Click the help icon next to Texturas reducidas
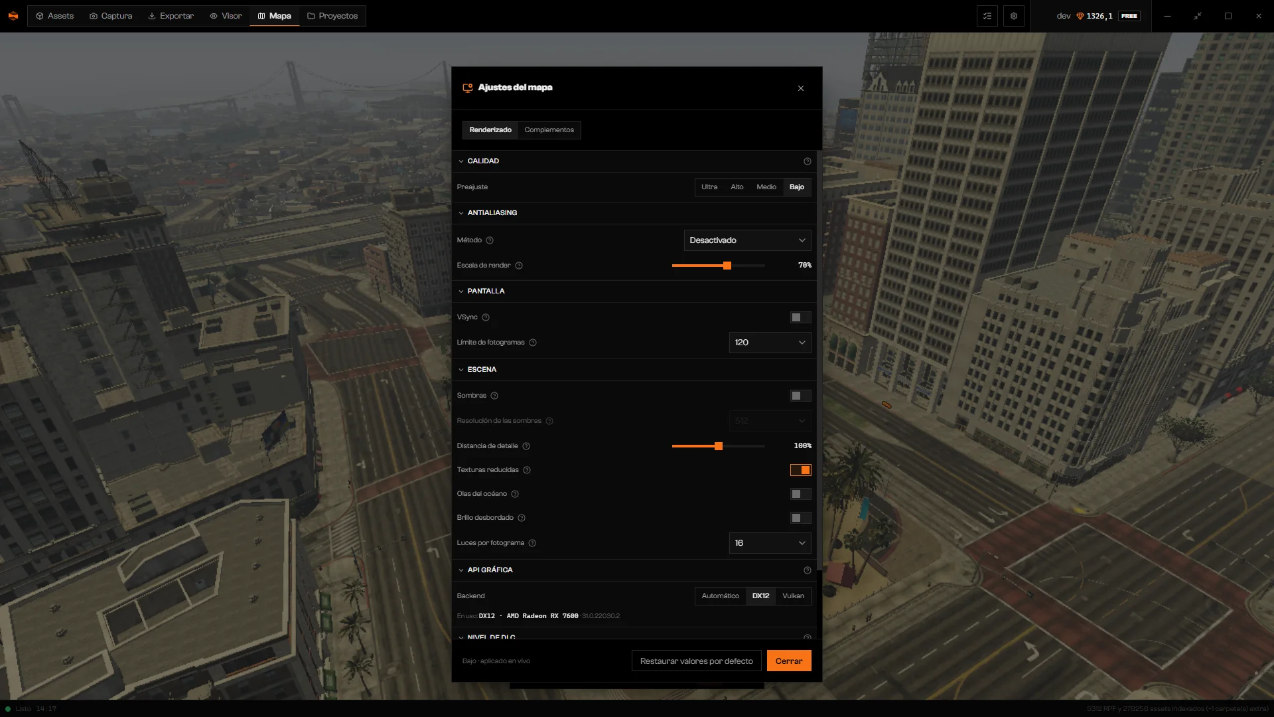Viewport: 1274px width, 717px height. (527, 470)
